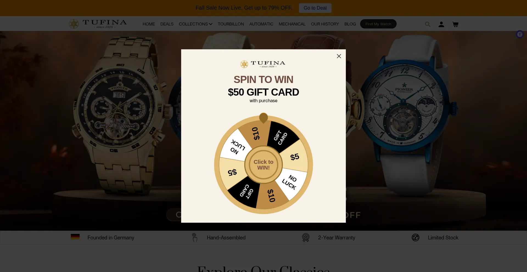The height and width of the screenshot is (272, 527).
Task: Click the Tufina logo in header
Action: pyautogui.click(x=98, y=24)
